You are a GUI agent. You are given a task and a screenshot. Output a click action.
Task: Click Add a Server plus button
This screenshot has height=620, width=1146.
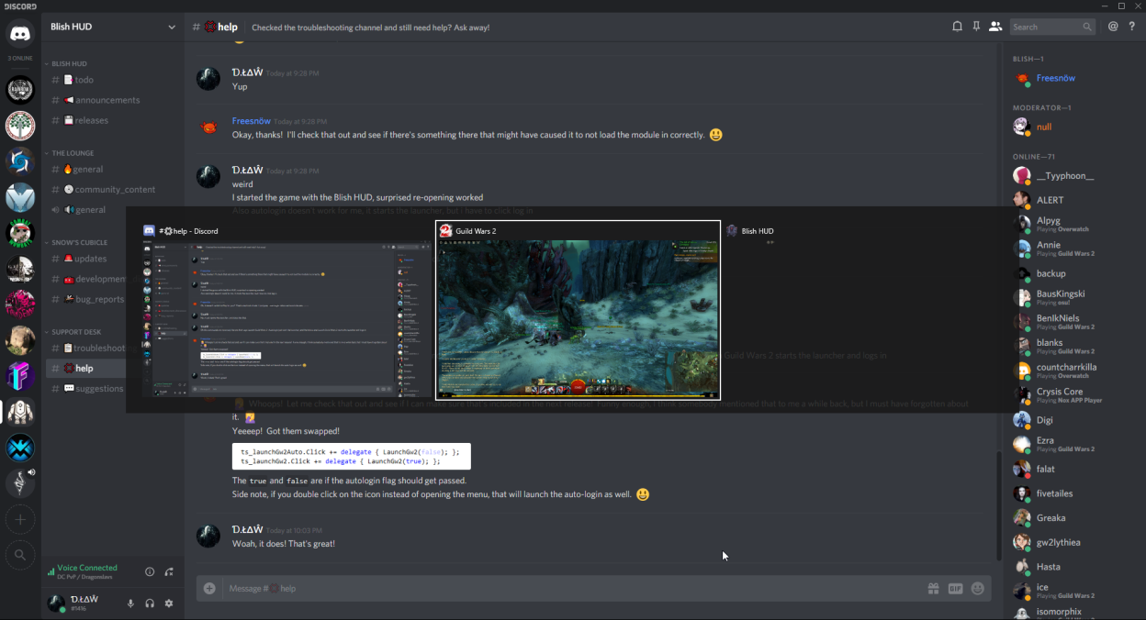pos(20,520)
